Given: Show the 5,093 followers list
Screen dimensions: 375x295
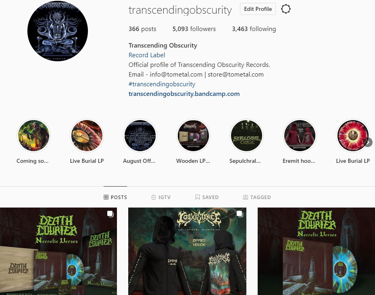Looking at the screenshot, I should (x=194, y=29).
